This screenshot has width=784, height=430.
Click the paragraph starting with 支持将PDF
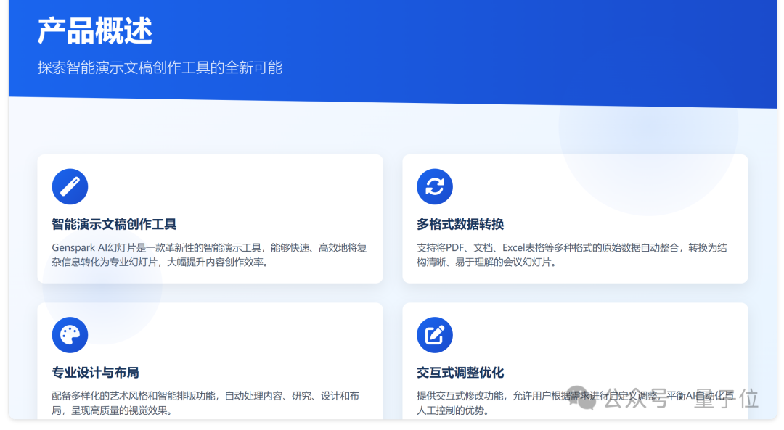click(x=572, y=255)
